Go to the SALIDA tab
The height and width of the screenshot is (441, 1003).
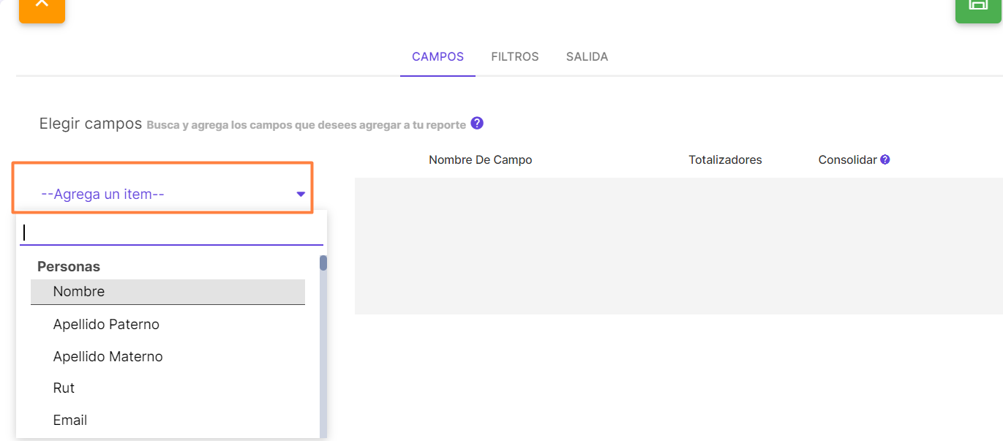pos(587,56)
